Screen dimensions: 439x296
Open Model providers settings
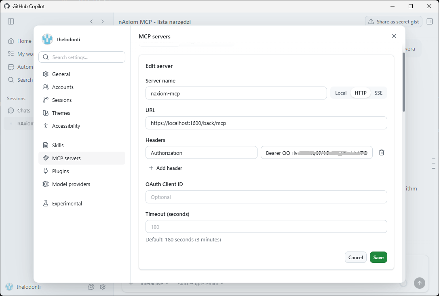[x=82, y=184]
